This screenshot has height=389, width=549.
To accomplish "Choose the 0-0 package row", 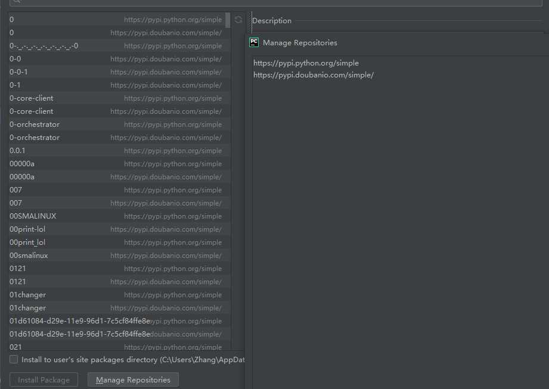I will coord(119,59).
